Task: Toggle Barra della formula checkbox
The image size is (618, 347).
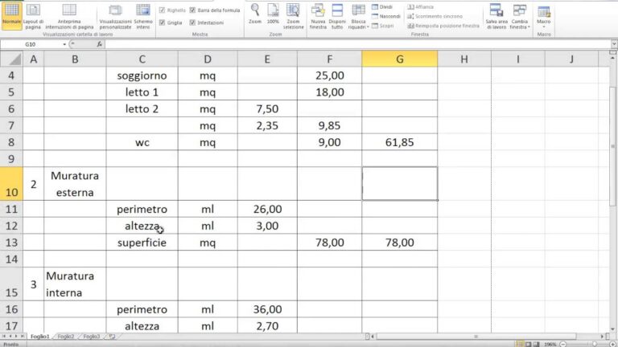Action: (192, 10)
